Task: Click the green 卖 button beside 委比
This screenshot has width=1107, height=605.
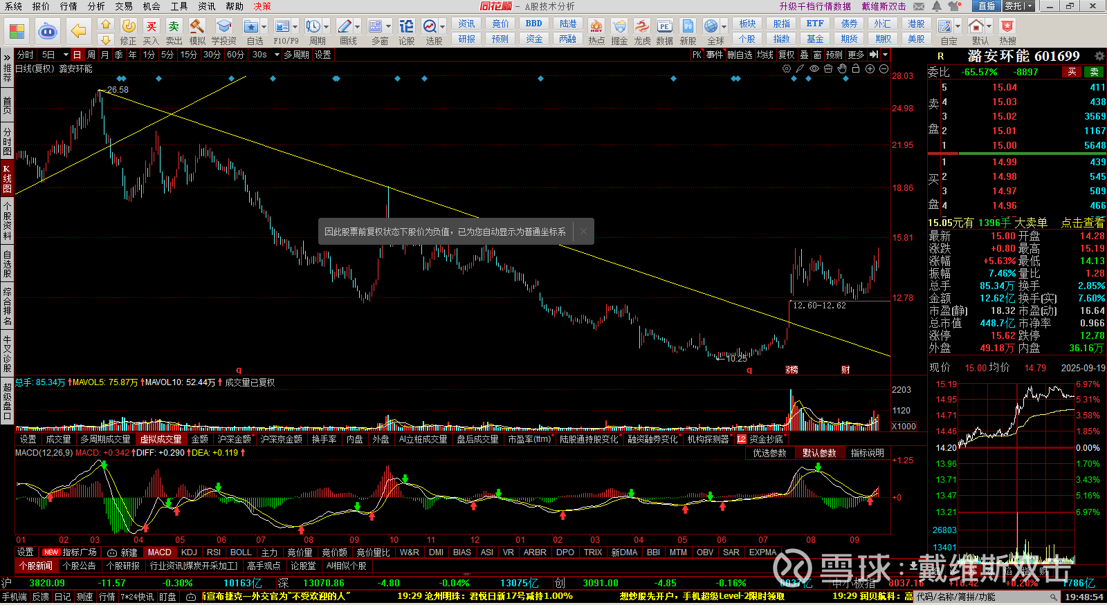Action: 1095,72
